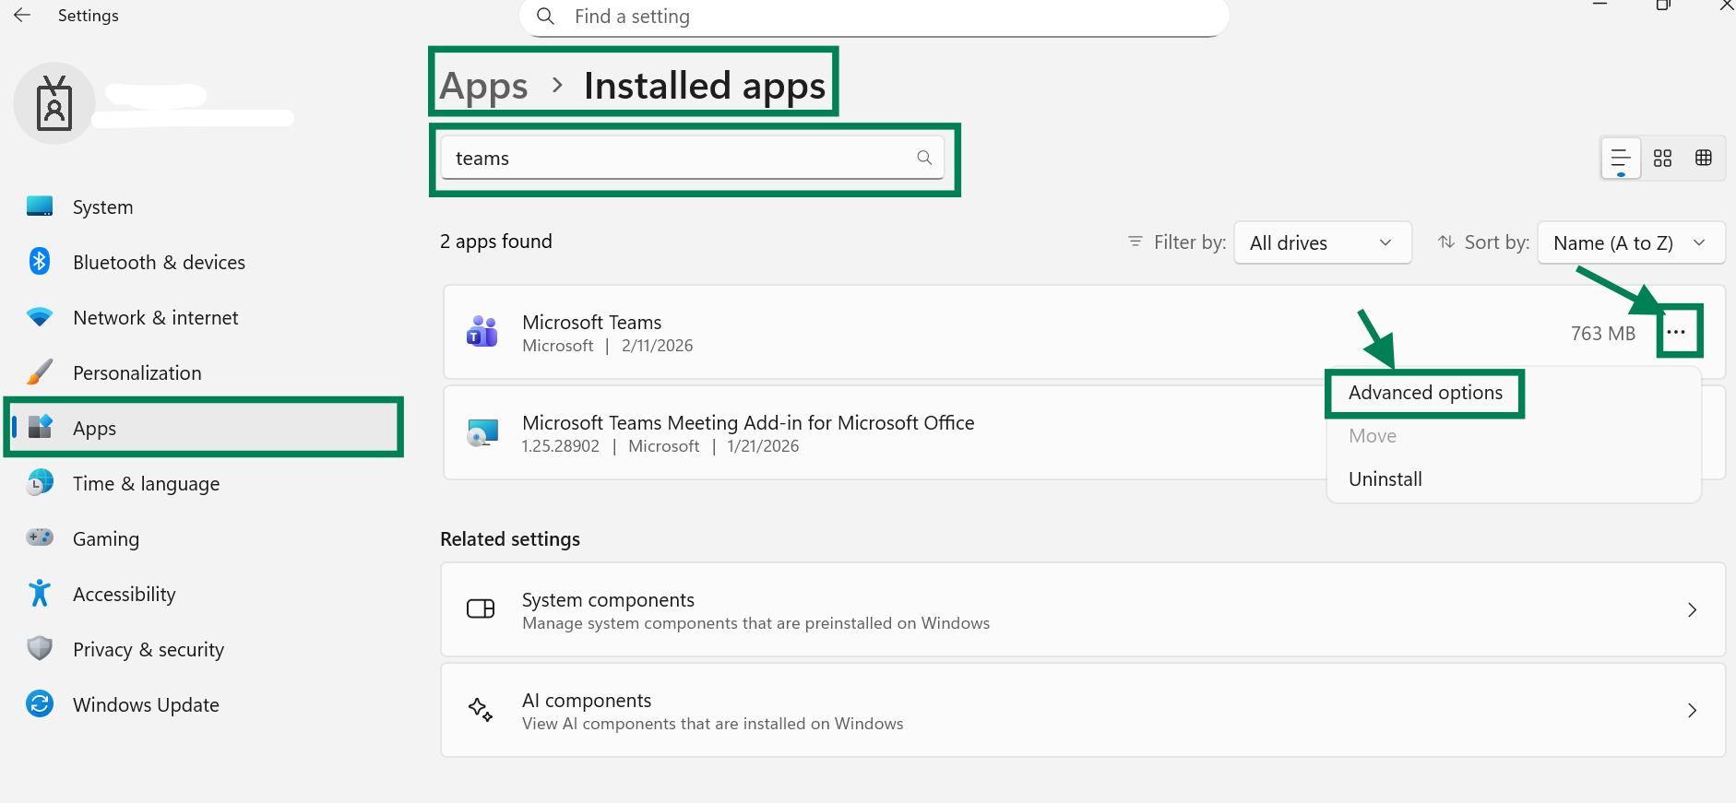
Task: Go to Windows Update
Action: point(203,705)
